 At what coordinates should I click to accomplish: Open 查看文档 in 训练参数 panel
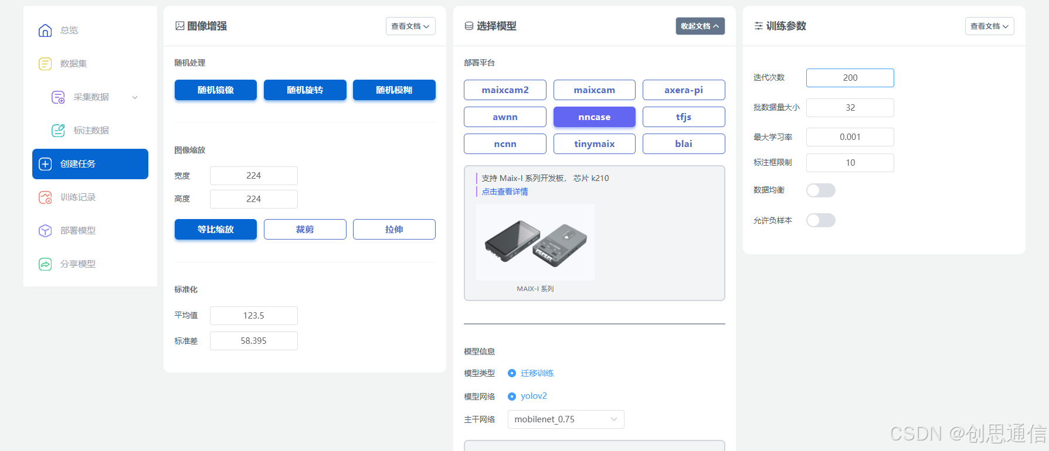coord(990,26)
